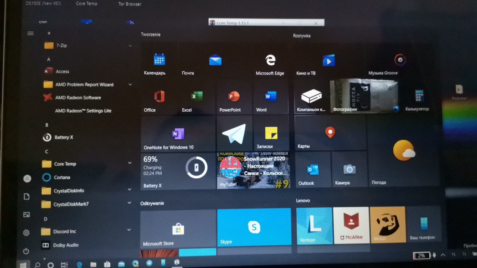
Task: Open the Ваш телефон tile
Action: tap(423, 224)
